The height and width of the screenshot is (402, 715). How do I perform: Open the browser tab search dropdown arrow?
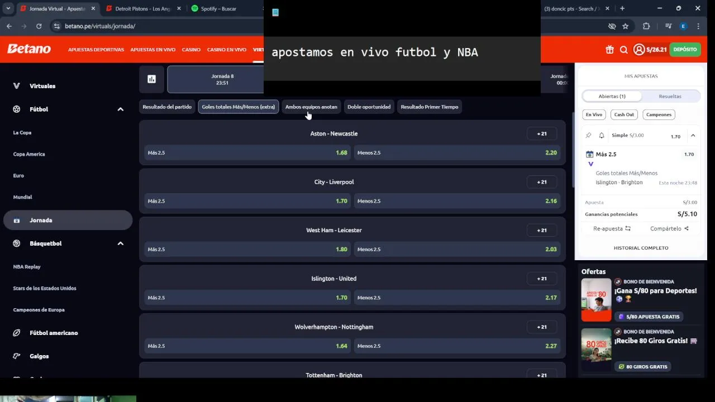(x=8, y=8)
